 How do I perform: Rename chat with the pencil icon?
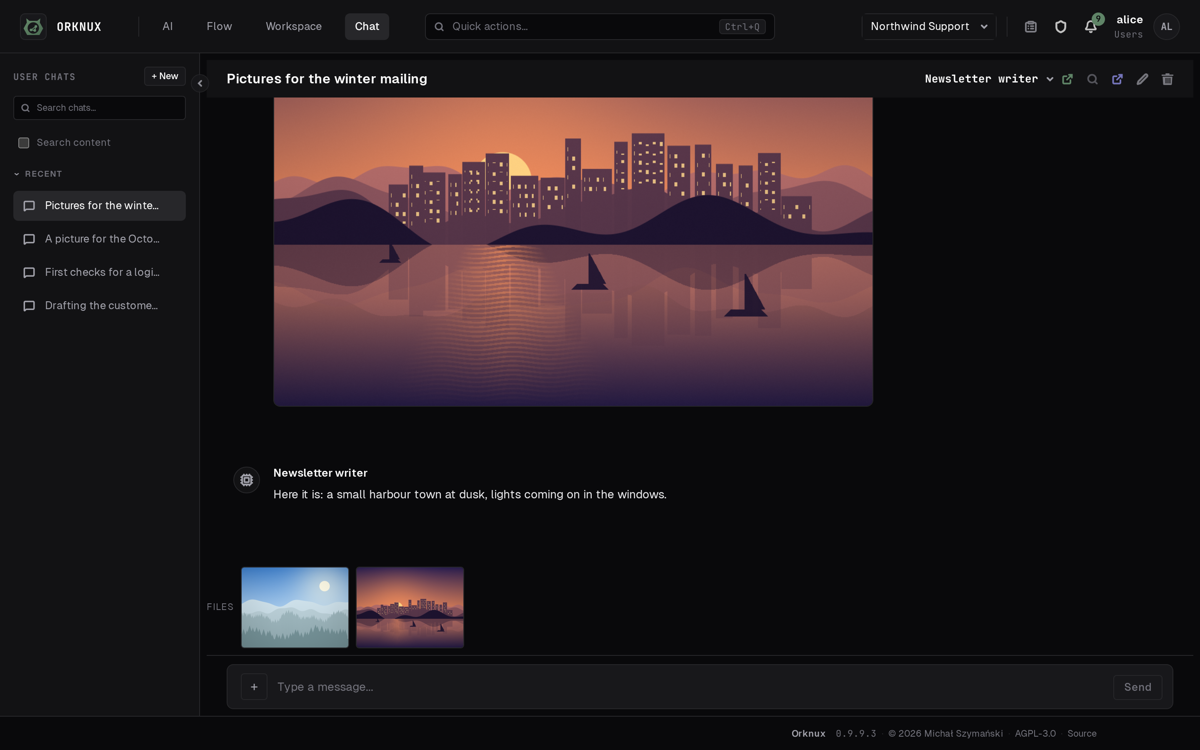pyautogui.click(x=1142, y=79)
